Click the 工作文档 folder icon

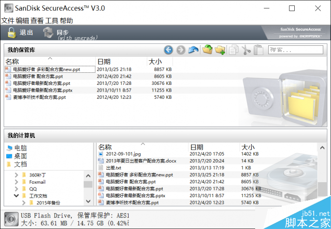coord(24,196)
